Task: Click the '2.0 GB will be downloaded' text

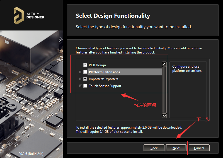Action: click(x=162, y=128)
